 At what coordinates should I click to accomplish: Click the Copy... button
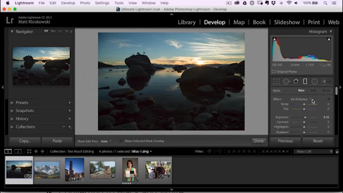[x=25, y=141]
